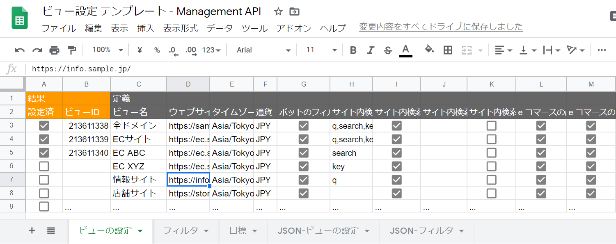
Task: Toggle bot filter checkbox for 全ドメイン row
Action: (x=303, y=126)
